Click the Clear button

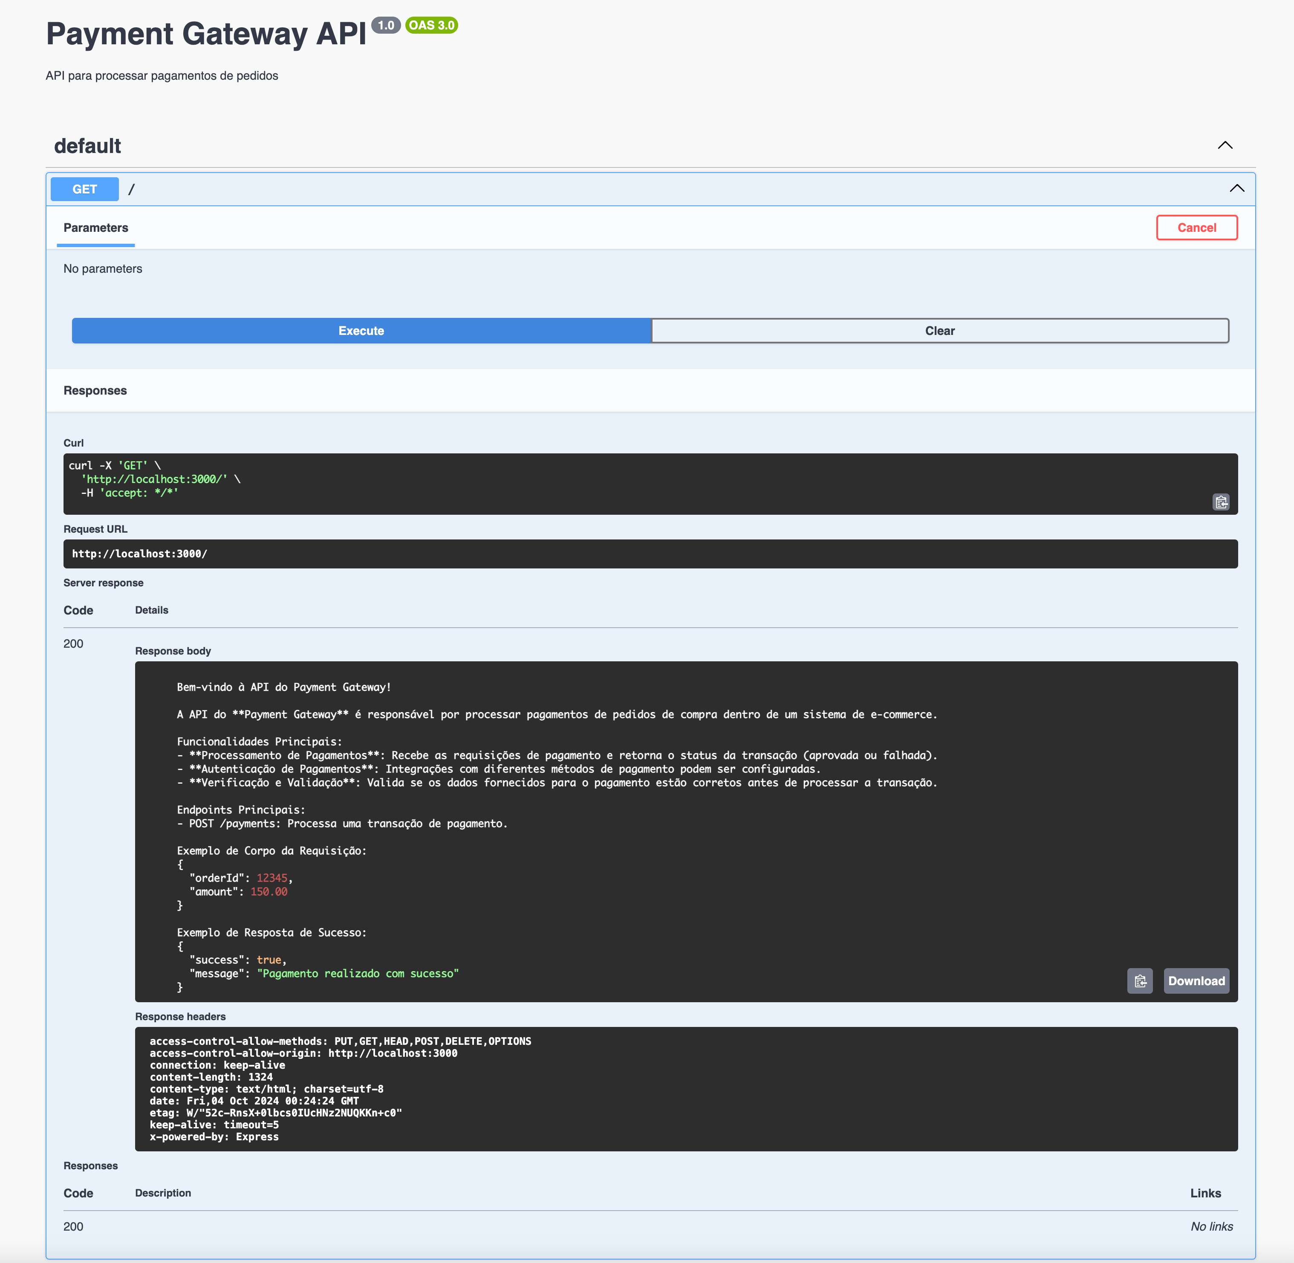[x=940, y=330]
